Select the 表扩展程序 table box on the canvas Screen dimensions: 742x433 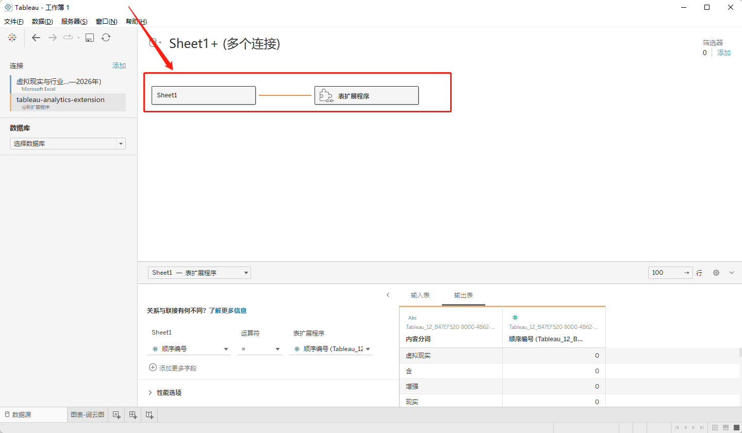[x=367, y=95]
